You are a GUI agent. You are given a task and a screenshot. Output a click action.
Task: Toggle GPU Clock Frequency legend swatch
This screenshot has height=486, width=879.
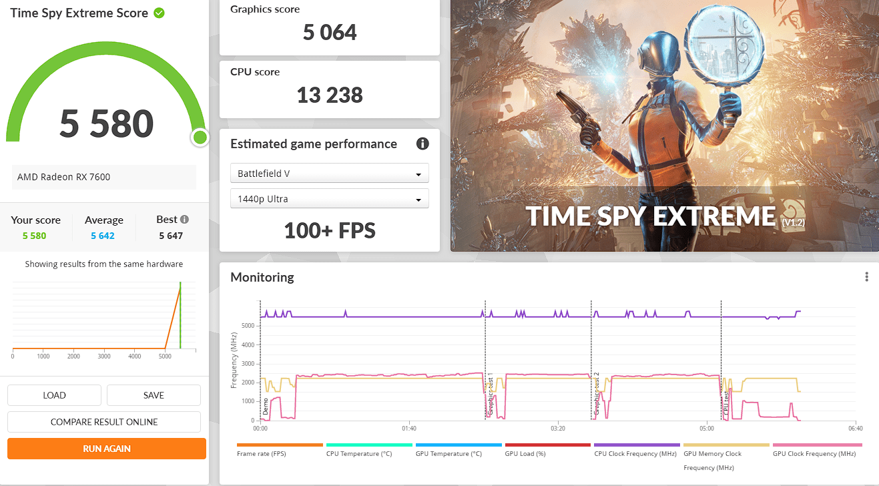[818, 445]
